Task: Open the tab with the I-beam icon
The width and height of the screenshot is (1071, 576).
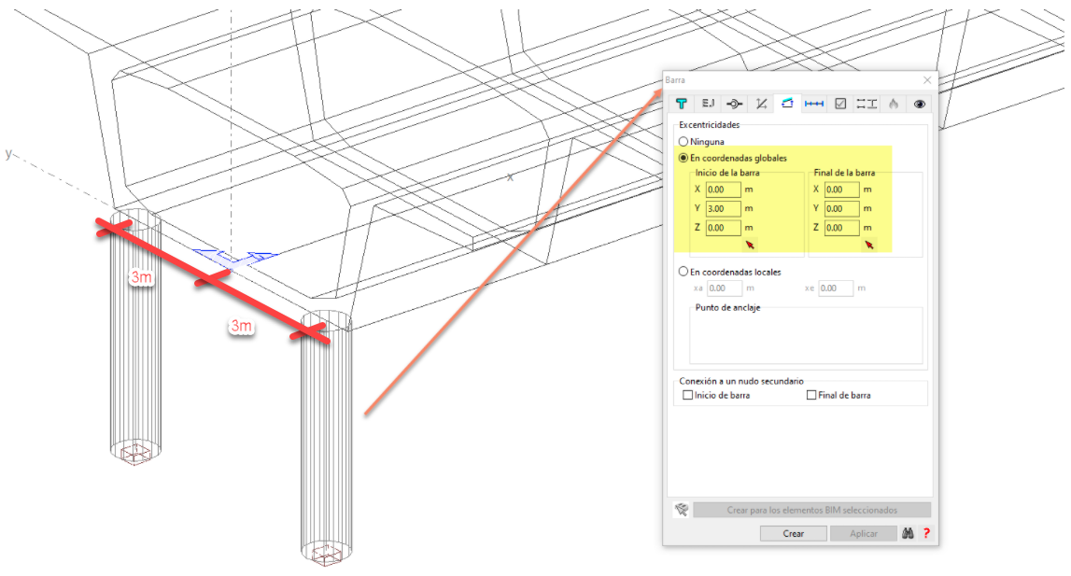Action: pos(867,104)
